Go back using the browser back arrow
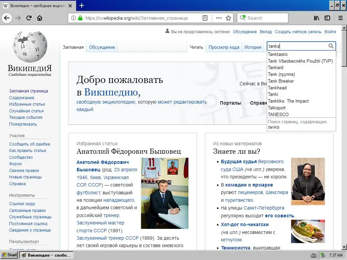 click(7, 18)
